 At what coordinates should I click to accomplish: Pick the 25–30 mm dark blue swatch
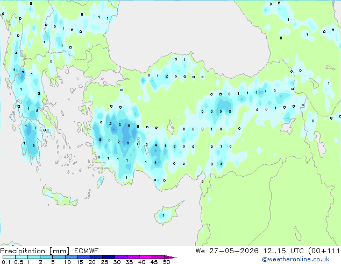pos(108,257)
